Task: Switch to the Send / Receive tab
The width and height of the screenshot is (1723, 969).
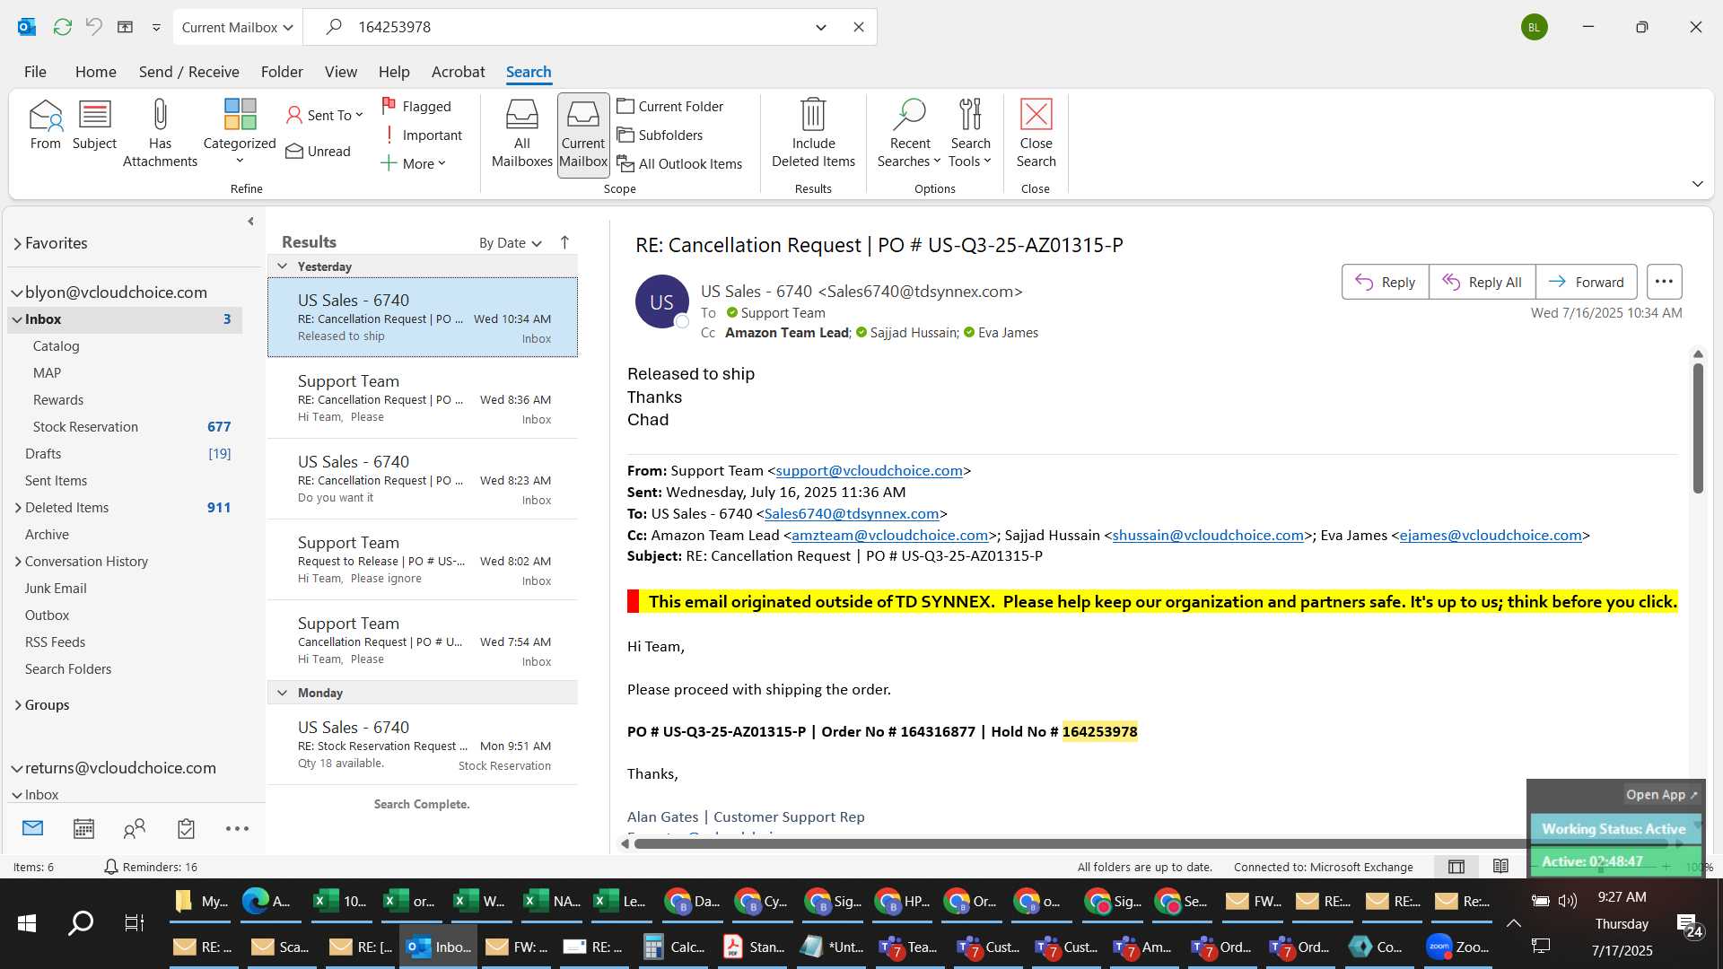Action: 188,72
